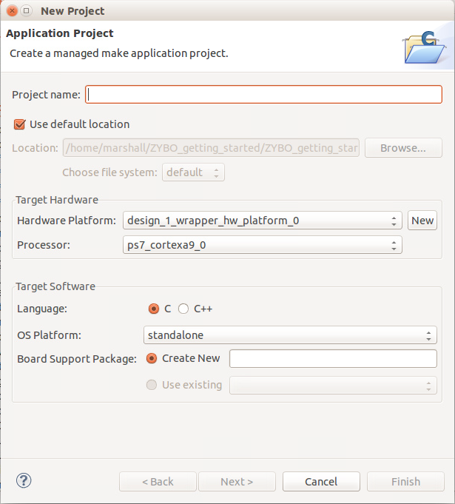Click the 'Application Project' heading
Viewport: 455px width, 504px height.
(x=60, y=33)
